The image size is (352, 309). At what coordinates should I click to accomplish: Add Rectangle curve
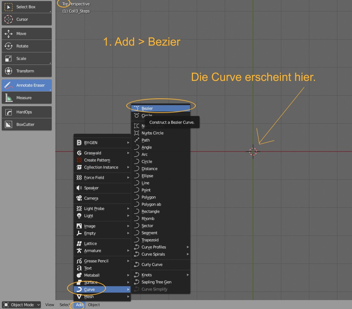click(160, 211)
